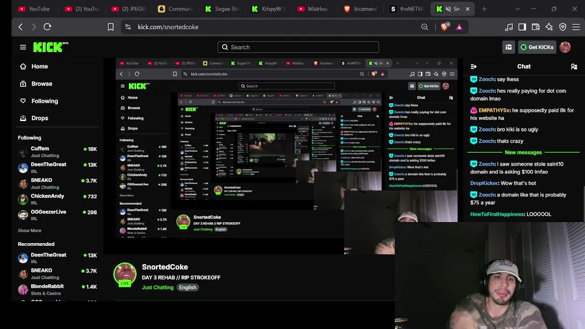Screen dimensions: 585x329
Task: Reload the current page
Action: [47, 27]
